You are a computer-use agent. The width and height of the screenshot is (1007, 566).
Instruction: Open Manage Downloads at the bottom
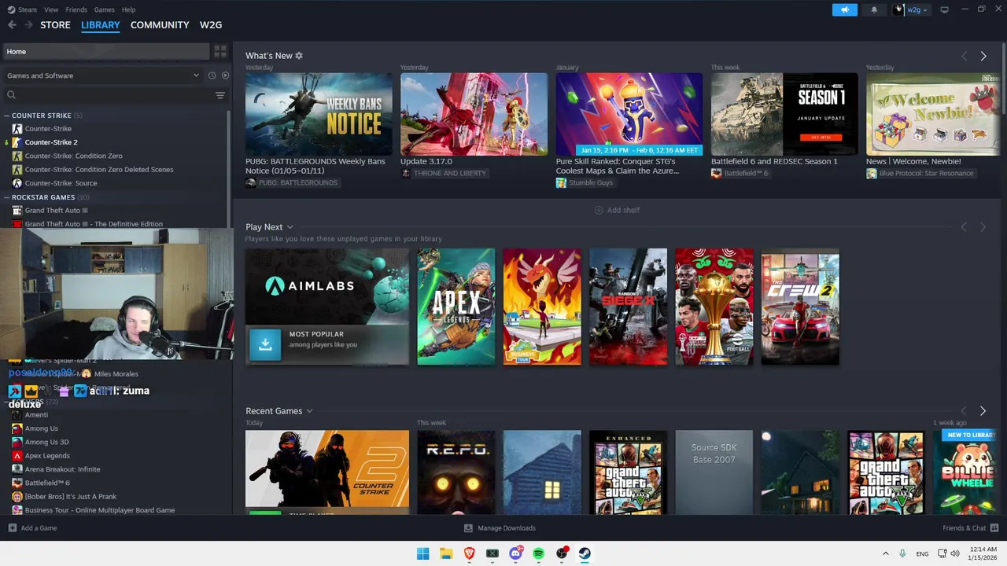click(x=500, y=528)
